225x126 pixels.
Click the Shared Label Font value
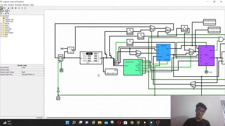(x=33, y=75)
